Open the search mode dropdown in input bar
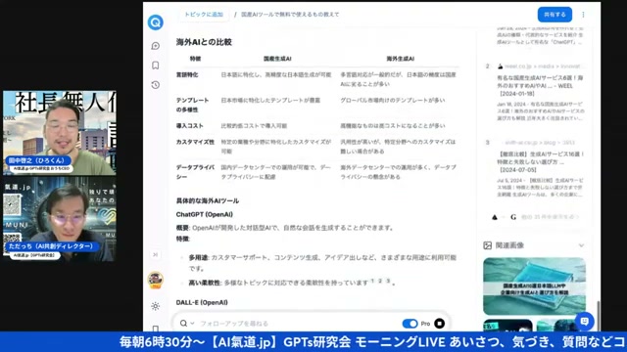Screen dimensions: 627x352 click(187, 324)
